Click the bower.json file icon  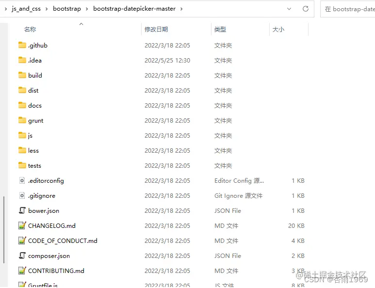point(22,210)
